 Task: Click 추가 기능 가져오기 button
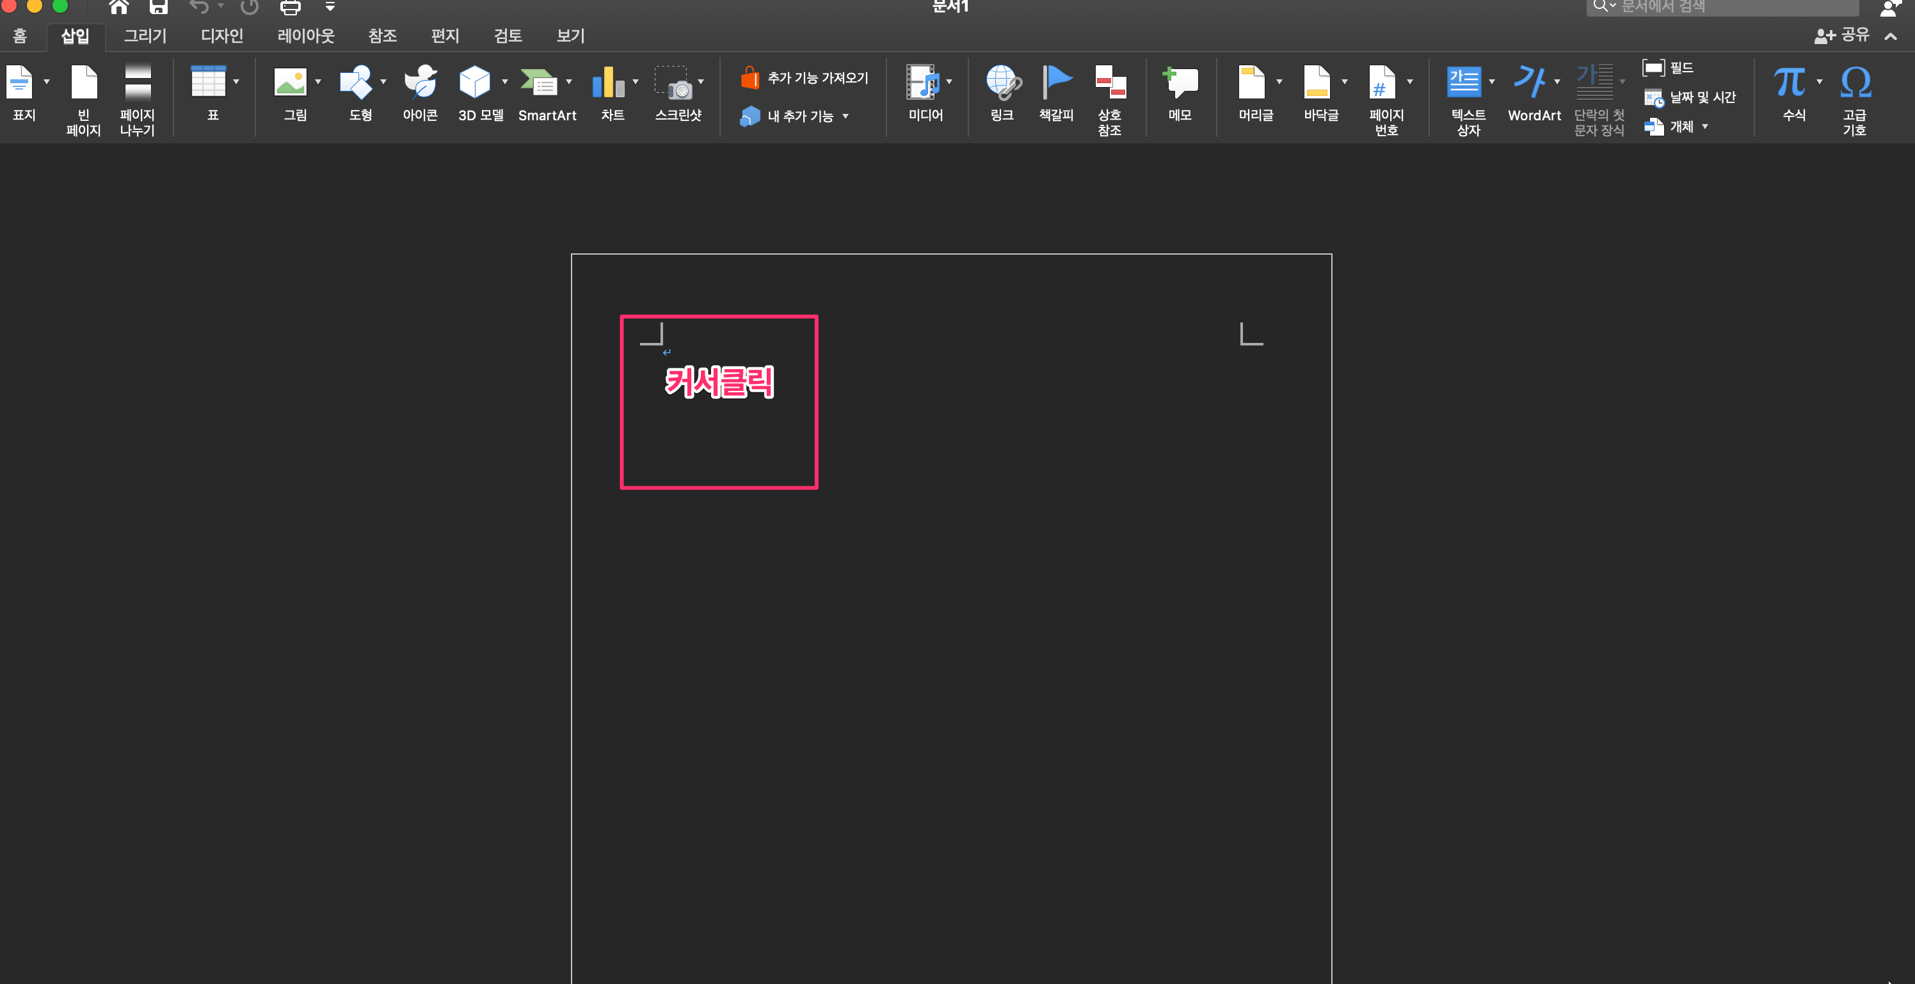pyautogui.click(x=805, y=78)
